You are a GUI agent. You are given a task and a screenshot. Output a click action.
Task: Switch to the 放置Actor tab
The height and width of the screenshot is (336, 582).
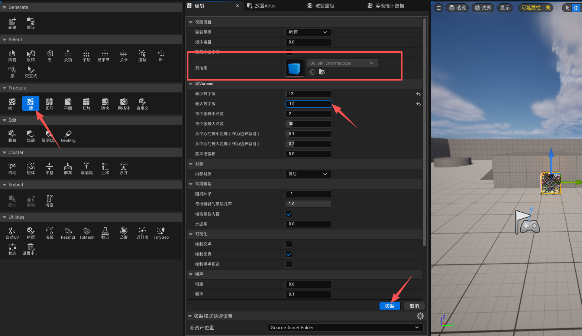click(265, 6)
